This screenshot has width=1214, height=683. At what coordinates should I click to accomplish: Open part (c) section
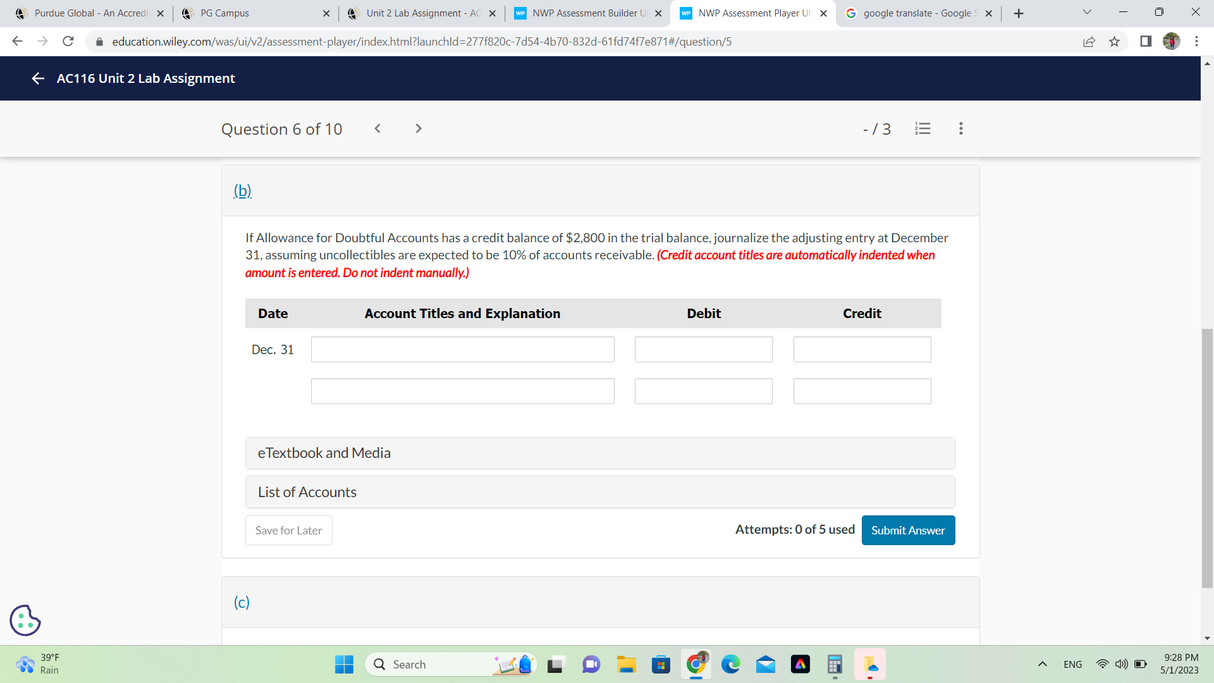click(x=242, y=602)
